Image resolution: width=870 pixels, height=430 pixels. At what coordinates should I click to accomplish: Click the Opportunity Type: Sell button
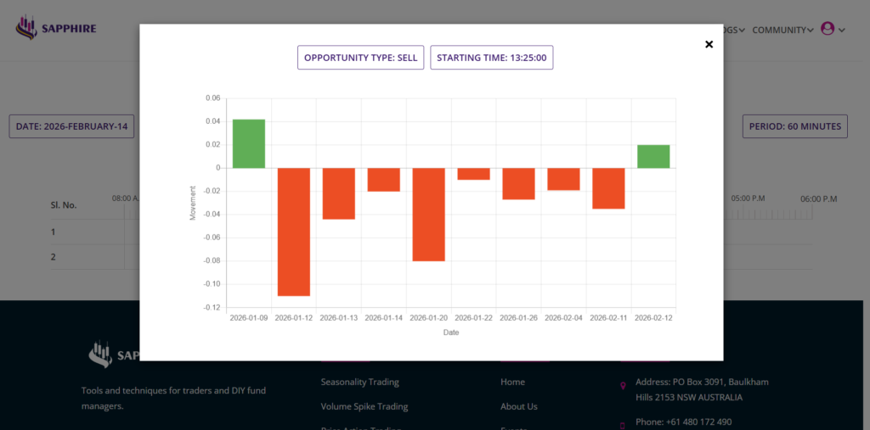click(x=360, y=58)
